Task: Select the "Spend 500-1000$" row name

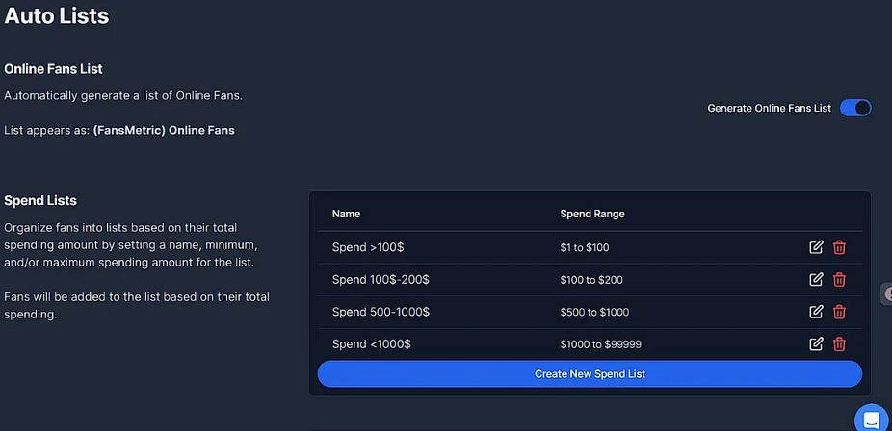Action: pyautogui.click(x=380, y=312)
